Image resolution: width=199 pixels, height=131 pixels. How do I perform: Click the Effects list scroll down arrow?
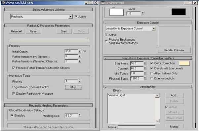[x=157, y=121]
